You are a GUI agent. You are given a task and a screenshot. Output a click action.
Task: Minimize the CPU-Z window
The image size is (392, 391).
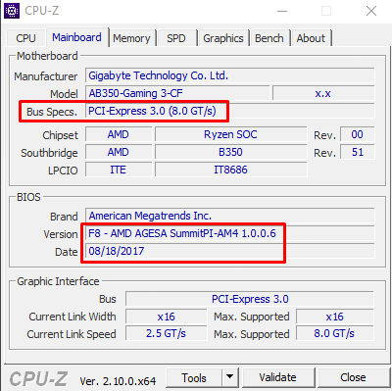282,11
